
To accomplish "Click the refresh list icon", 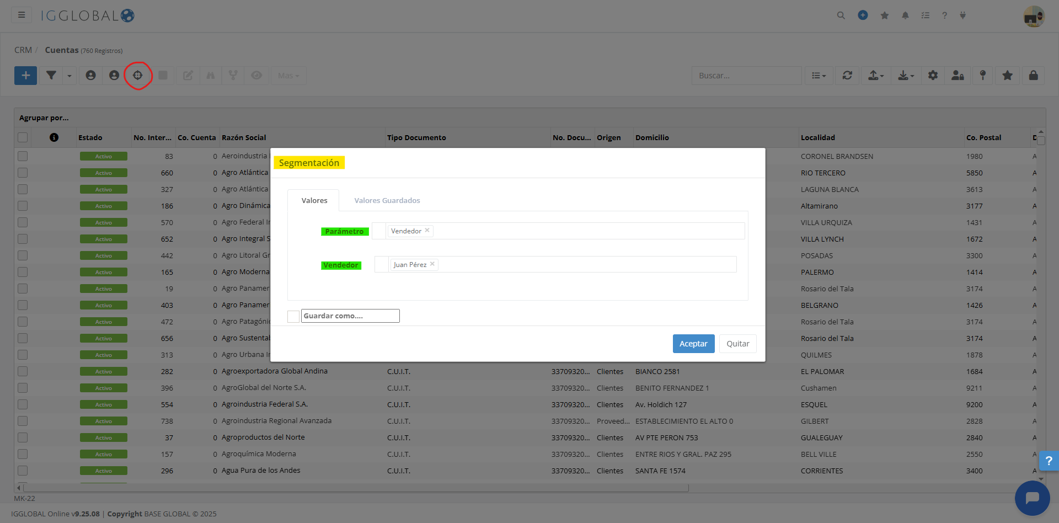I will (x=847, y=76).
